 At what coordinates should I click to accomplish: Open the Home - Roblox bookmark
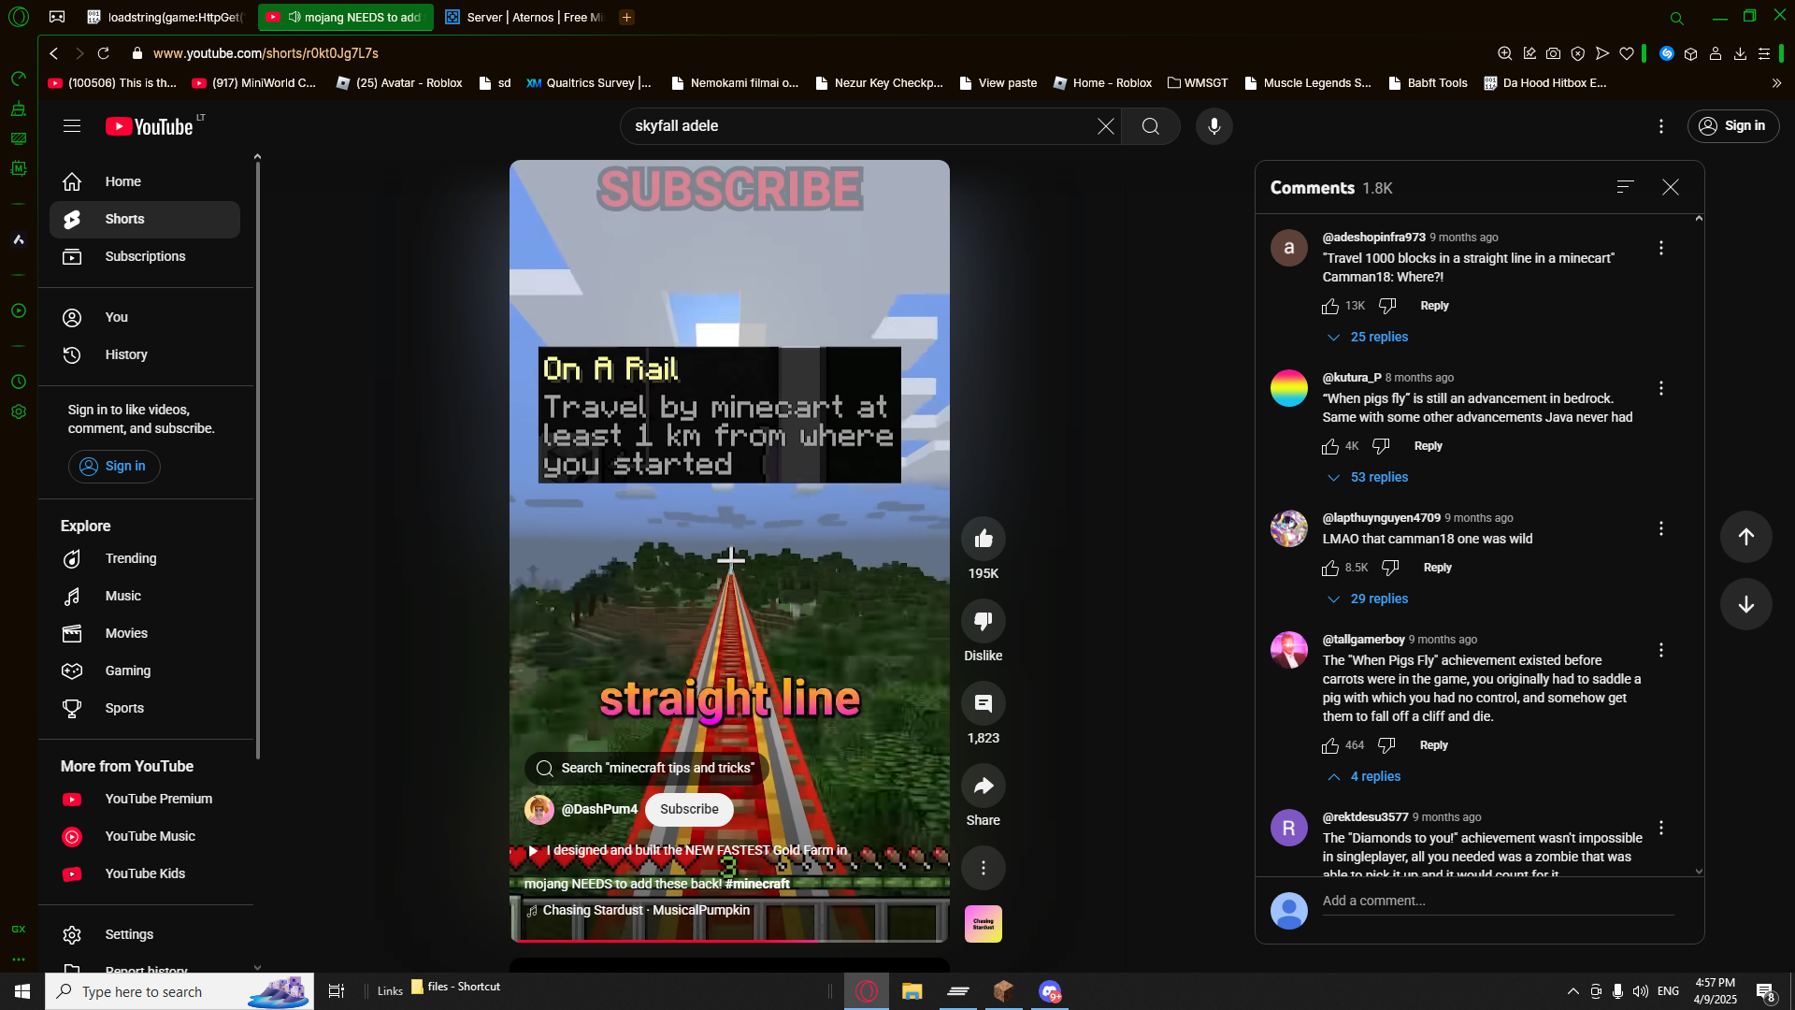click(1103, 83)
